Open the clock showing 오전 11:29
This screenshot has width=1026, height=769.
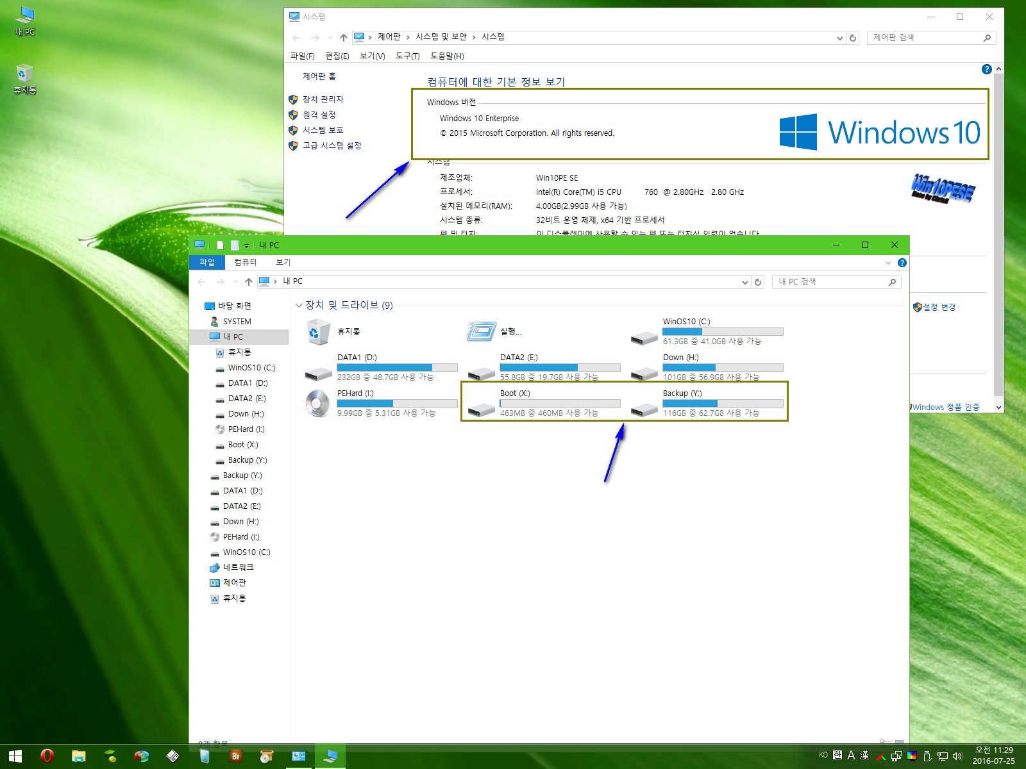(x=994, y=756)
